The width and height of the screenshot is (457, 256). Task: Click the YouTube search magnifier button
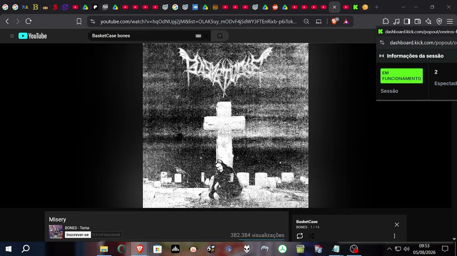click(220, 36)
